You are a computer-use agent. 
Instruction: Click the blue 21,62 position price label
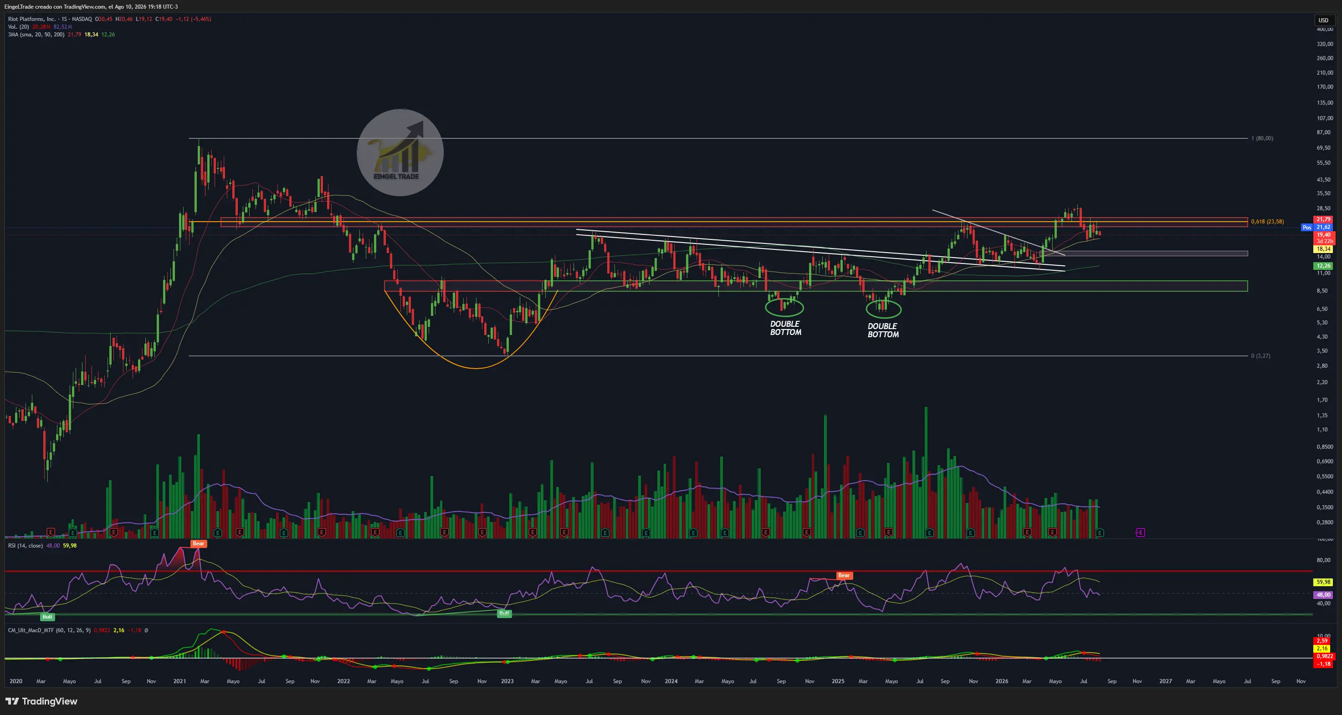pos(1323,228)
